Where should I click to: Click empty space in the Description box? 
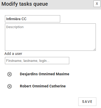point(50,39)
